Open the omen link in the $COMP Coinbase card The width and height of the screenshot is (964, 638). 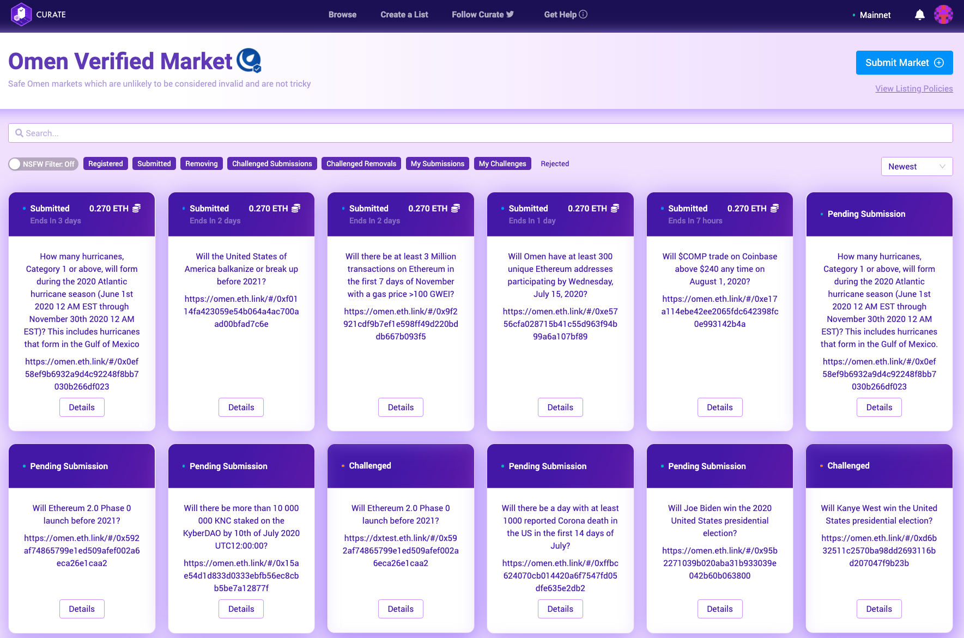[x=720, y=312]
